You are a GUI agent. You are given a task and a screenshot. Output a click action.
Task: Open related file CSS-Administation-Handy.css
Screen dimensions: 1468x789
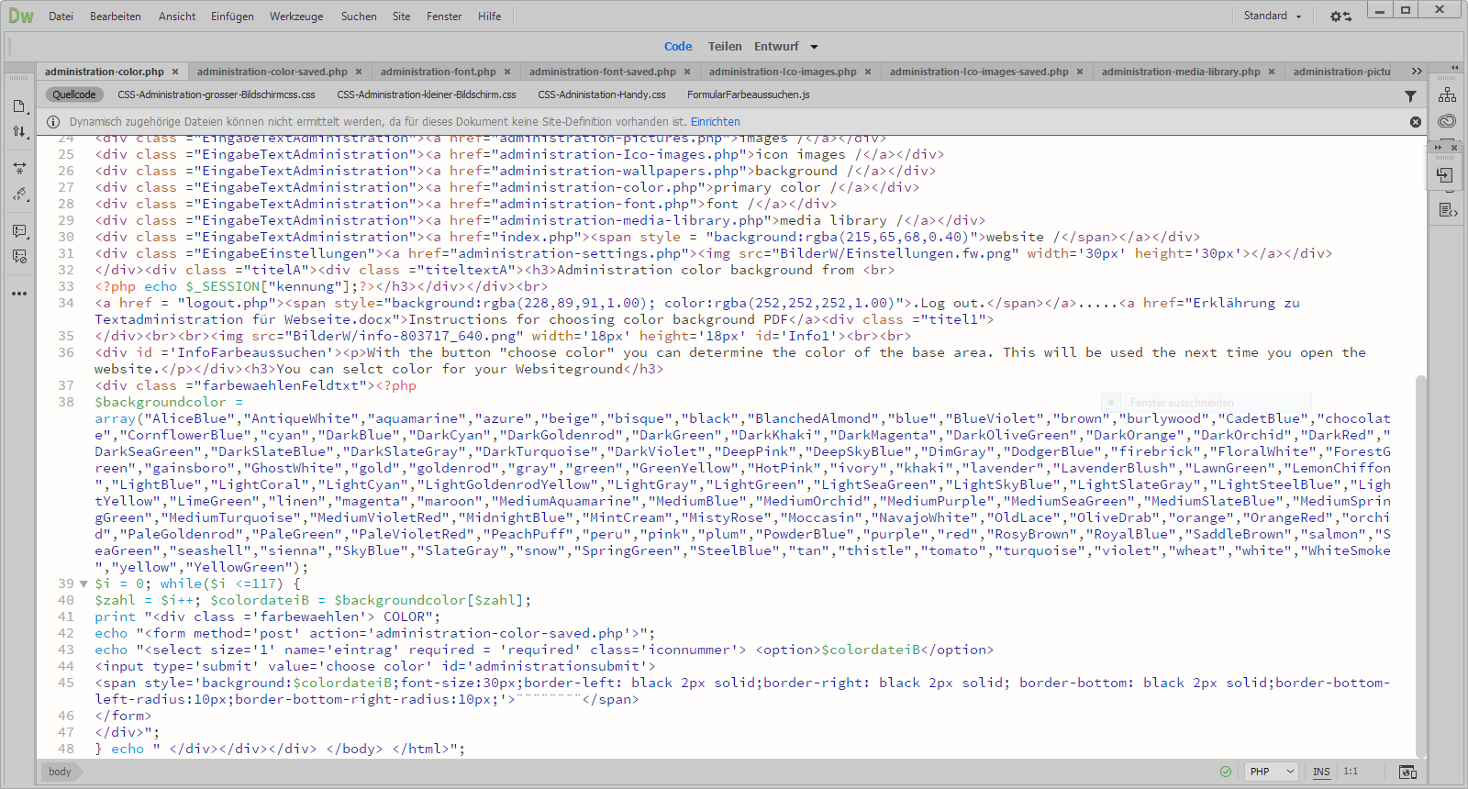(602, 94)
